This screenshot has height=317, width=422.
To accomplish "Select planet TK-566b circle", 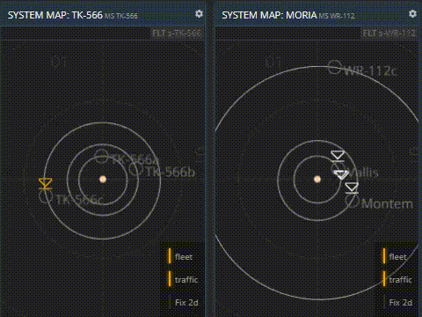I will pos(135,169).
